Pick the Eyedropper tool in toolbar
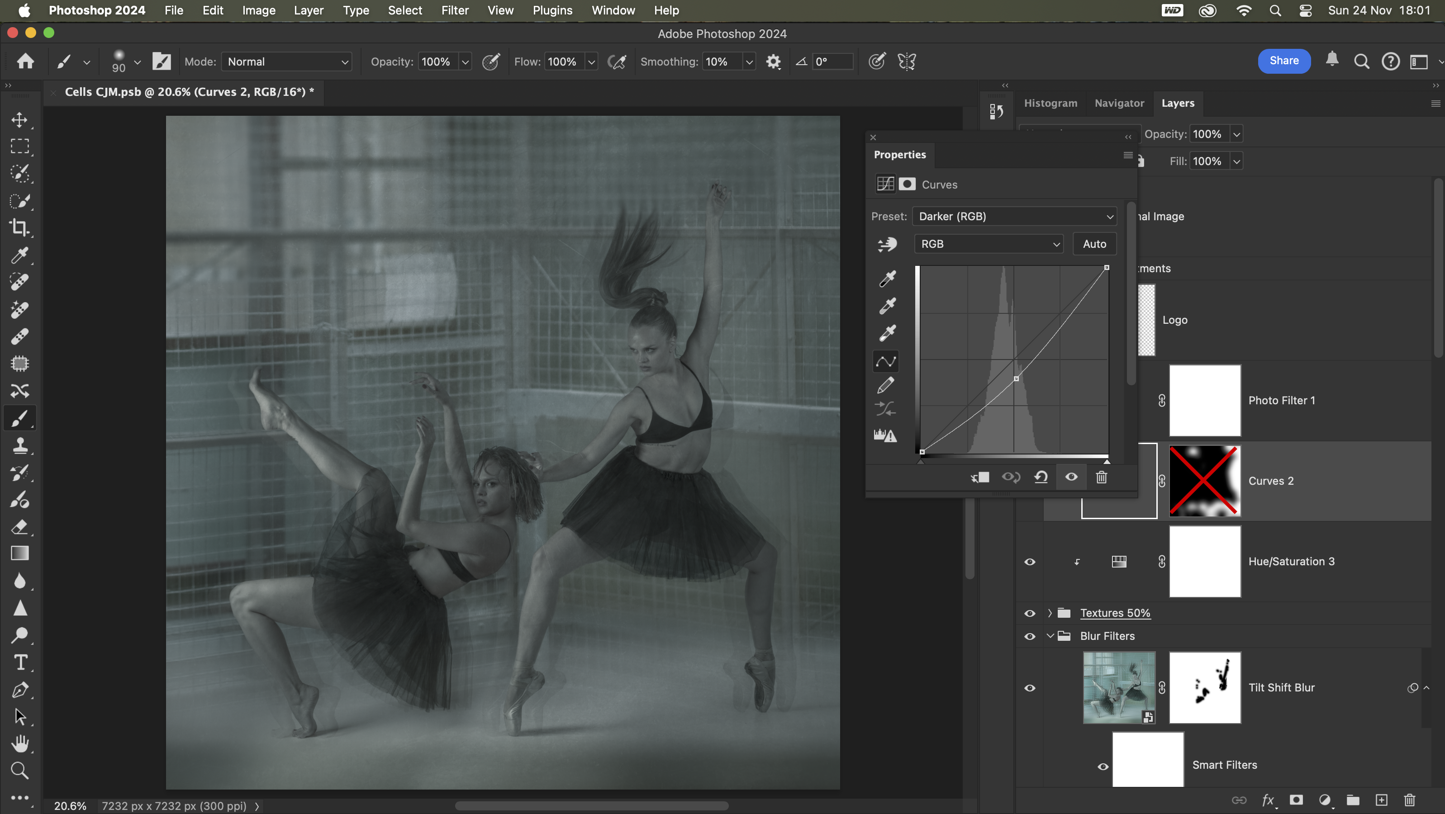The width and height of the screenshot is (1445, 814). click(x=19, y=255)
